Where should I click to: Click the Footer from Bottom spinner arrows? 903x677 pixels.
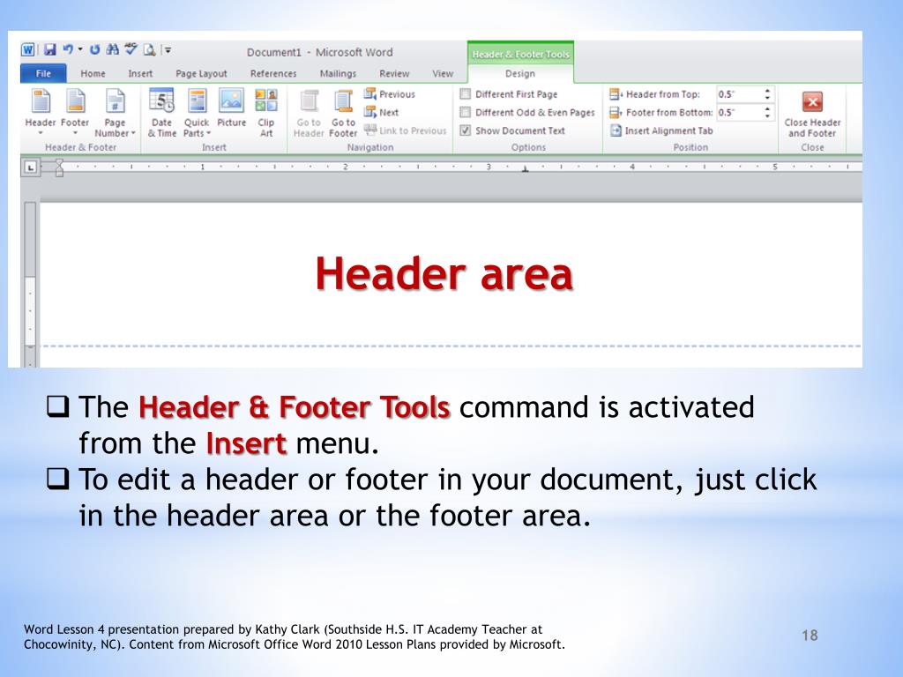(x=768, y=112)
